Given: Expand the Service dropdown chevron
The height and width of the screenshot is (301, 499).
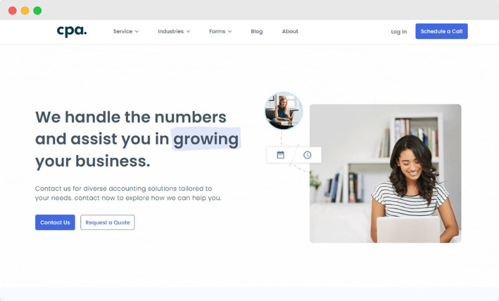Looking at the screenshot, I should 137,31.
